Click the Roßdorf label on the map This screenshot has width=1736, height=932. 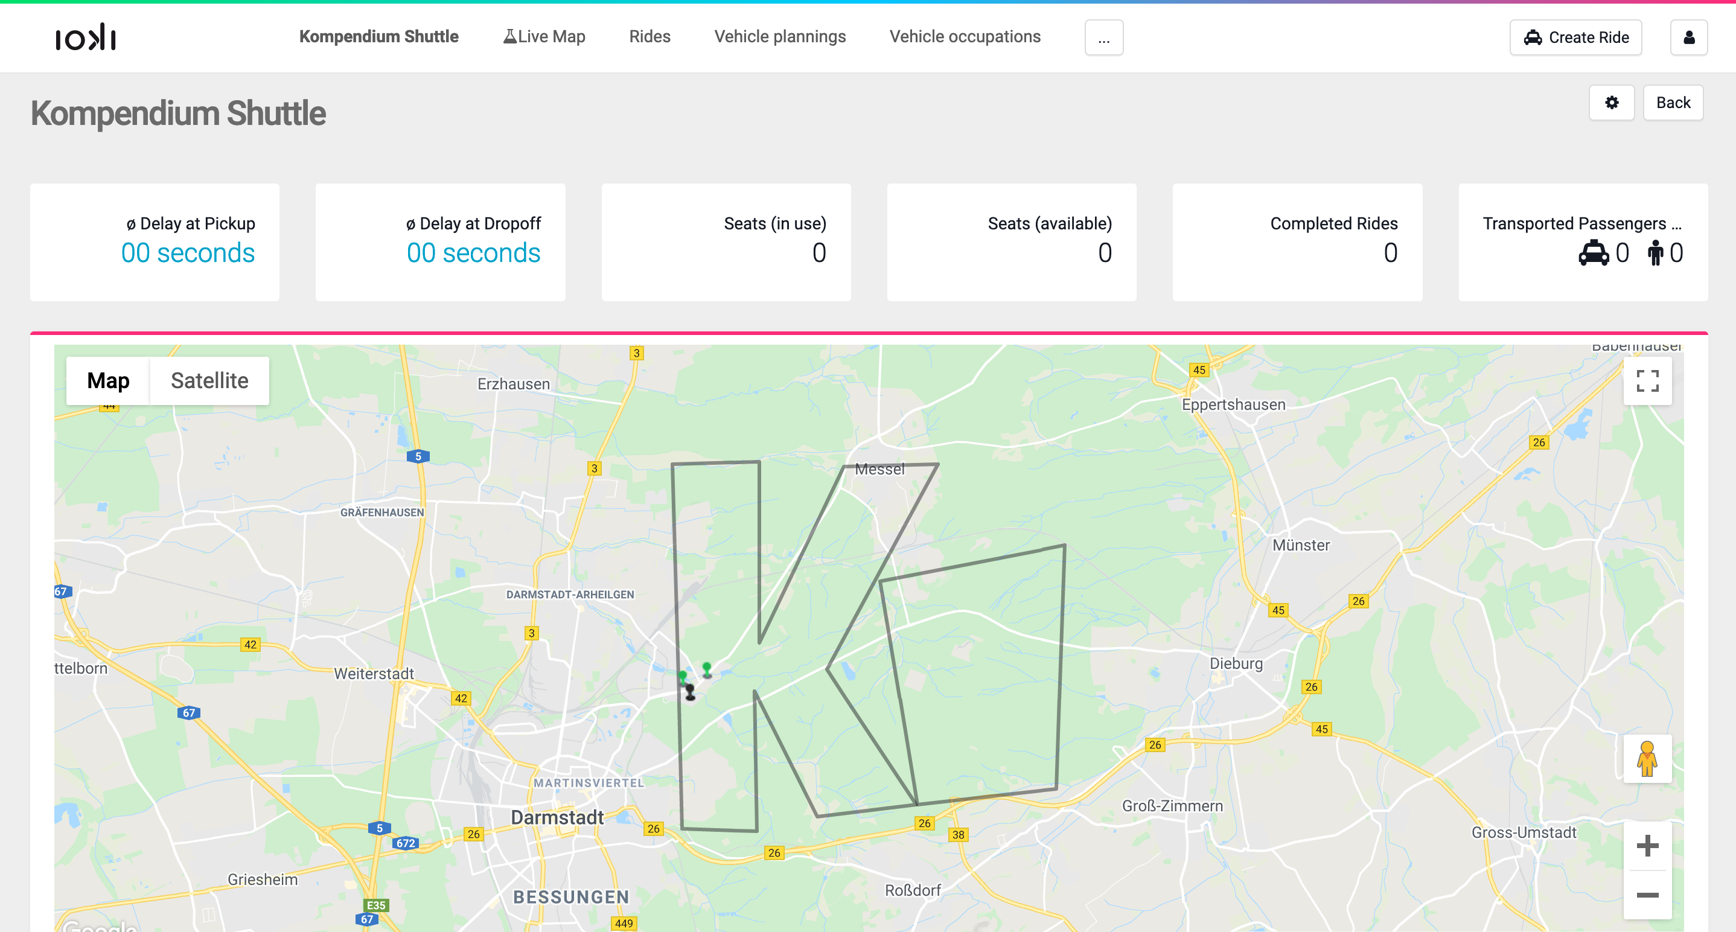[x=913, y=890]
